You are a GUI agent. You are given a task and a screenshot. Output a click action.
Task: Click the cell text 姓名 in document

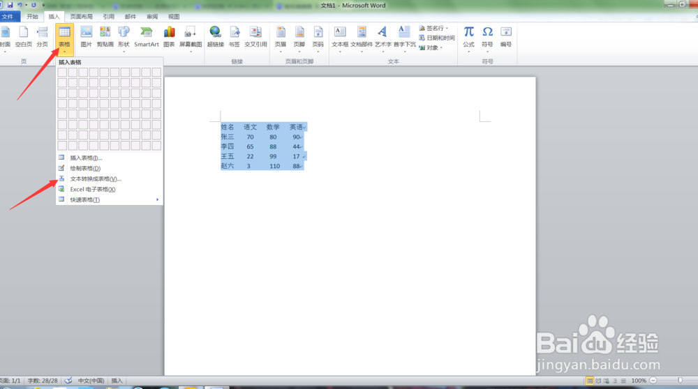[x=228, y=127]
